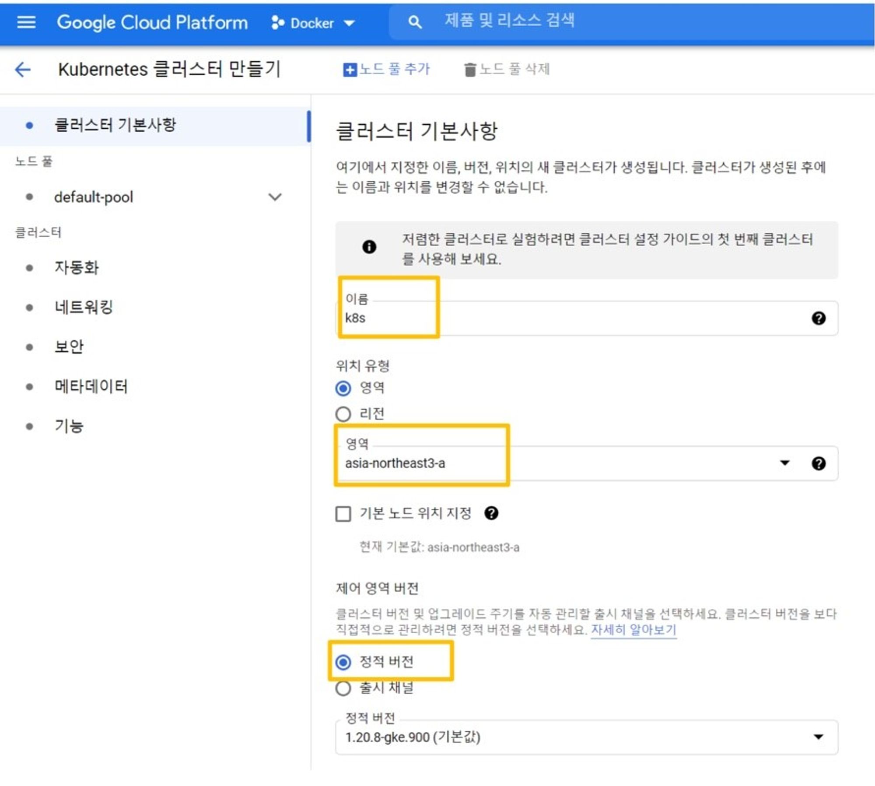Image resolution: width=875 pixels, height=786 pixels.
Task: Click help icon in 이름 field
Action: (x=818, y=318)
